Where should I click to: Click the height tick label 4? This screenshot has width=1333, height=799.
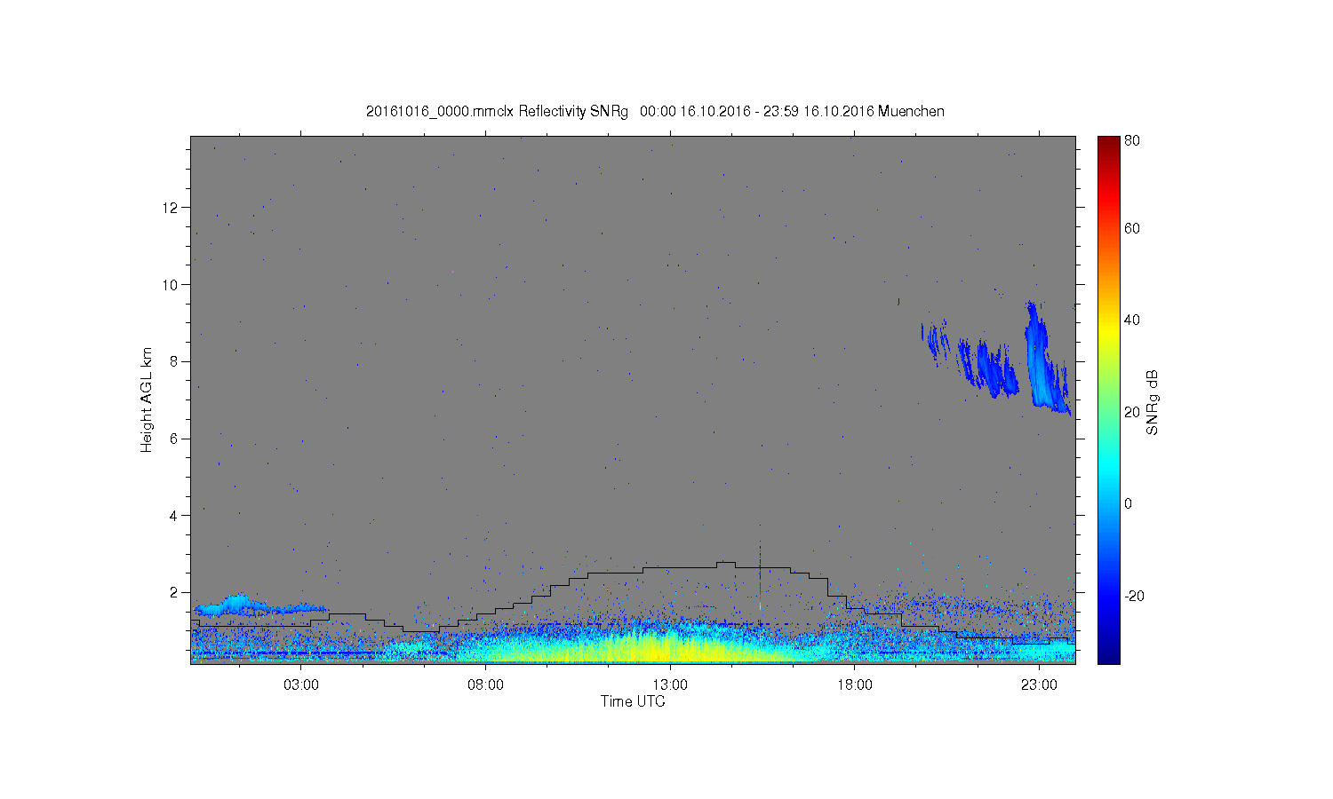pyautogui.click(x=174, y=516)
